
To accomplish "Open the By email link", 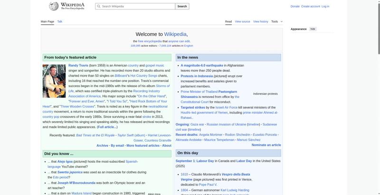I will [x=117, y=145].
